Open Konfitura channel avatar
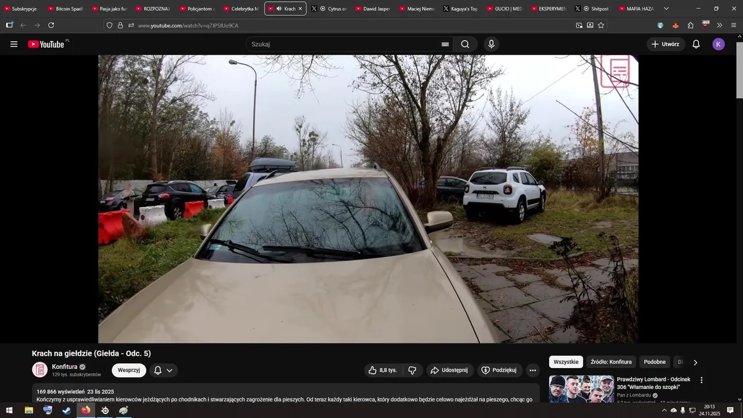743x418 pixels. click(x=39, y=370)
